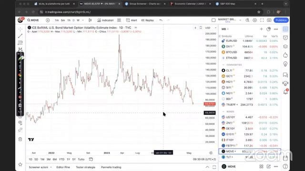Image resolution: width=305 pixels, height=171 pixels.
Task: Take a chart snapshot camera icon
Action: pyautogui.click(x=269, y=20)
